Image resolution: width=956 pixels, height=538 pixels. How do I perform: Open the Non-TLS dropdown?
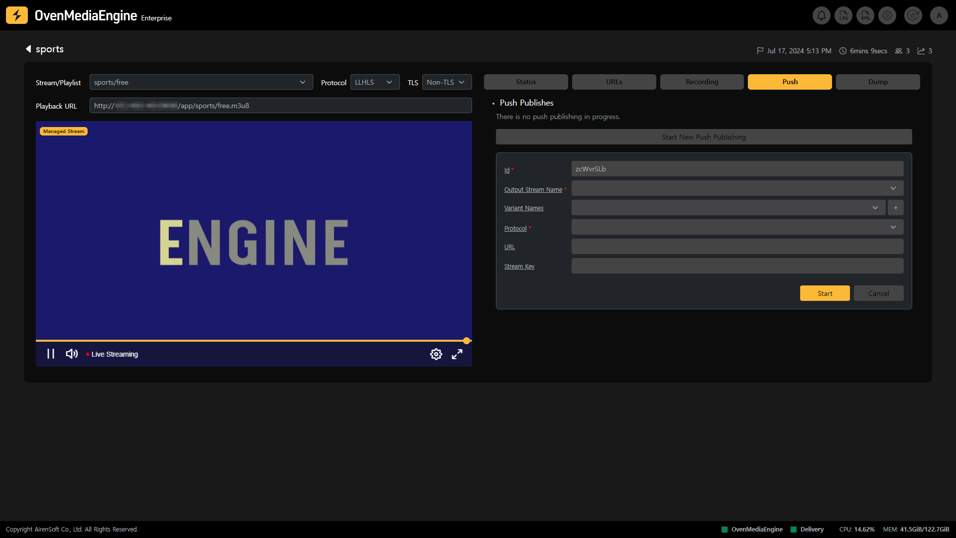point(446,82)
